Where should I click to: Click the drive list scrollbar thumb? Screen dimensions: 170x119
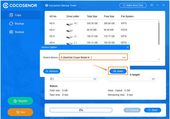click(x=159, y=33)
